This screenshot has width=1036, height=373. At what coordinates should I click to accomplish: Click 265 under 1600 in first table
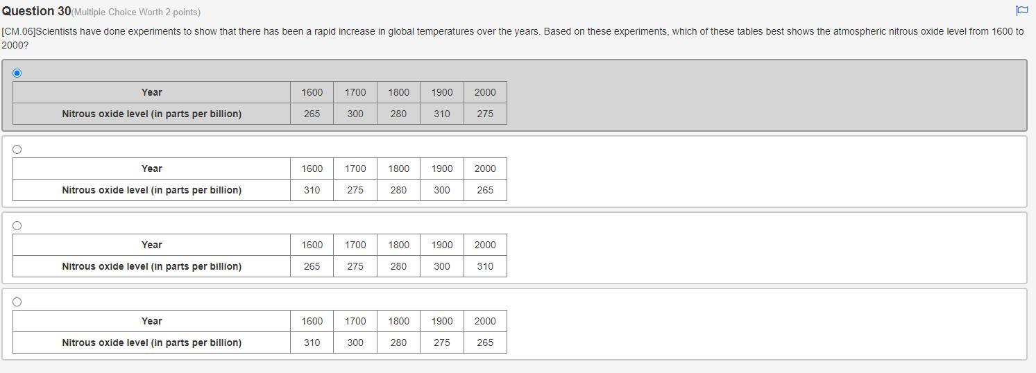[x=312, y=114]
